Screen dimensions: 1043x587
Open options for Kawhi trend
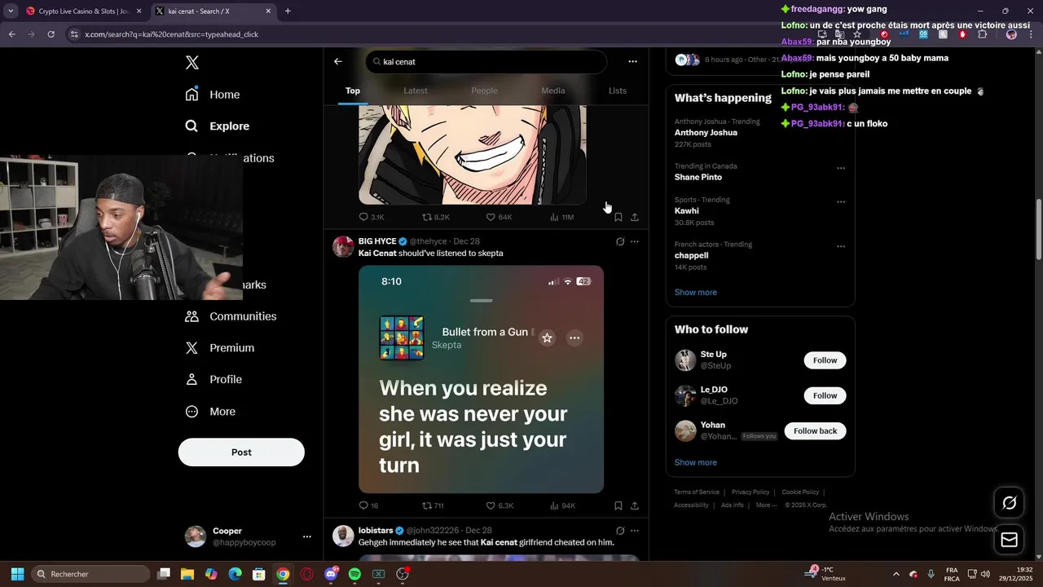click(841, 201)
